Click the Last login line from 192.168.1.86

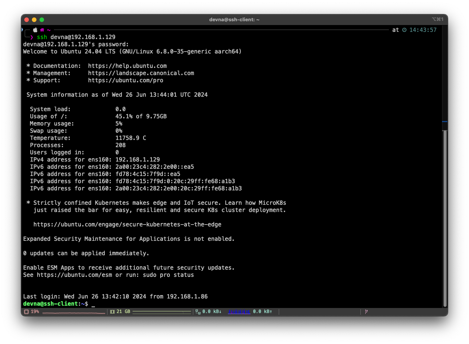click(x=115, y=297)
